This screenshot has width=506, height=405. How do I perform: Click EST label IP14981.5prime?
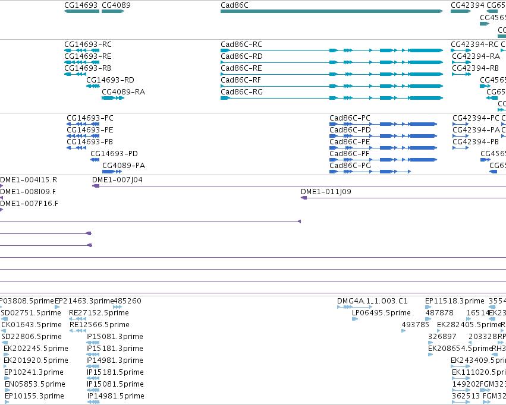pyautogui.click(x=116, y=396)
